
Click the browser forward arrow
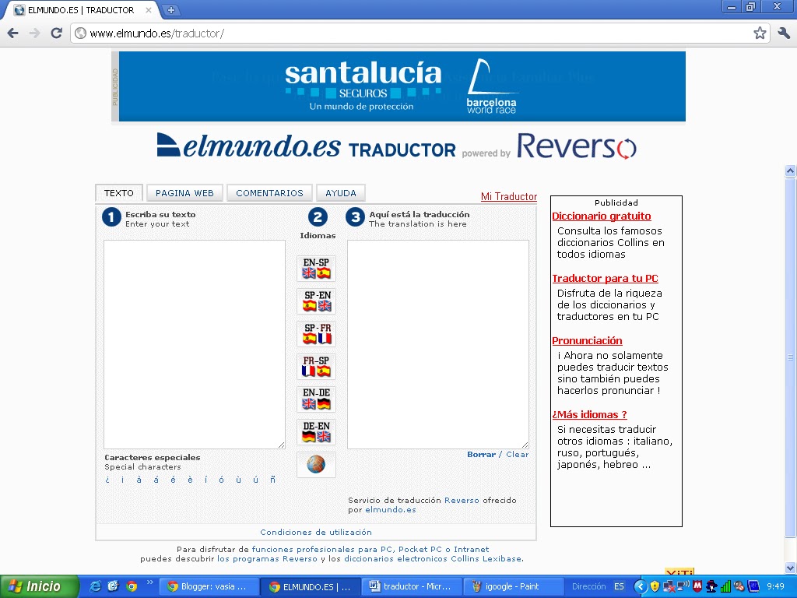pos(34,33)
